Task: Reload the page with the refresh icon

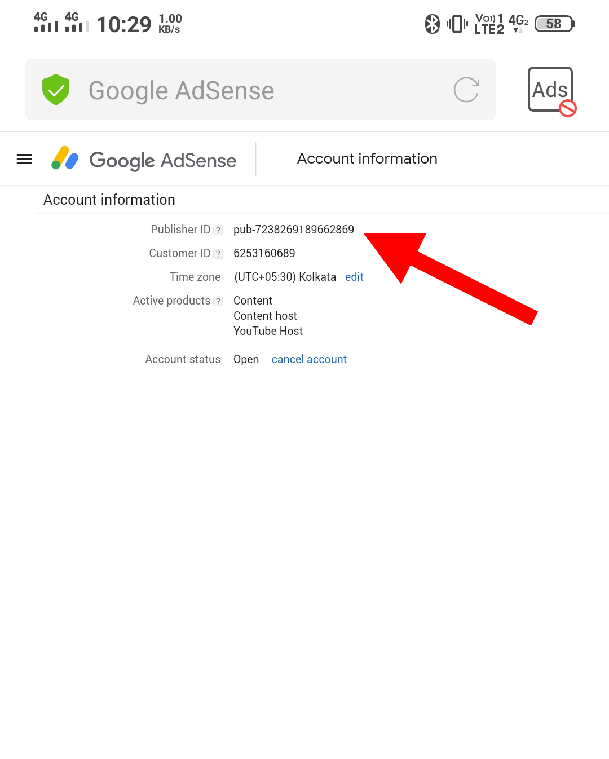Action: click(x=466, y=90)
